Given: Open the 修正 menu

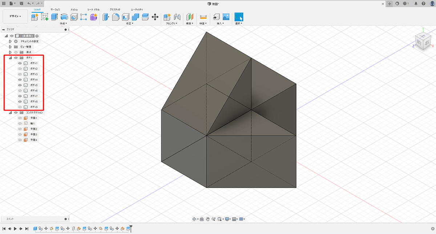Looking at the screenshot, I should tap(130, 24).
